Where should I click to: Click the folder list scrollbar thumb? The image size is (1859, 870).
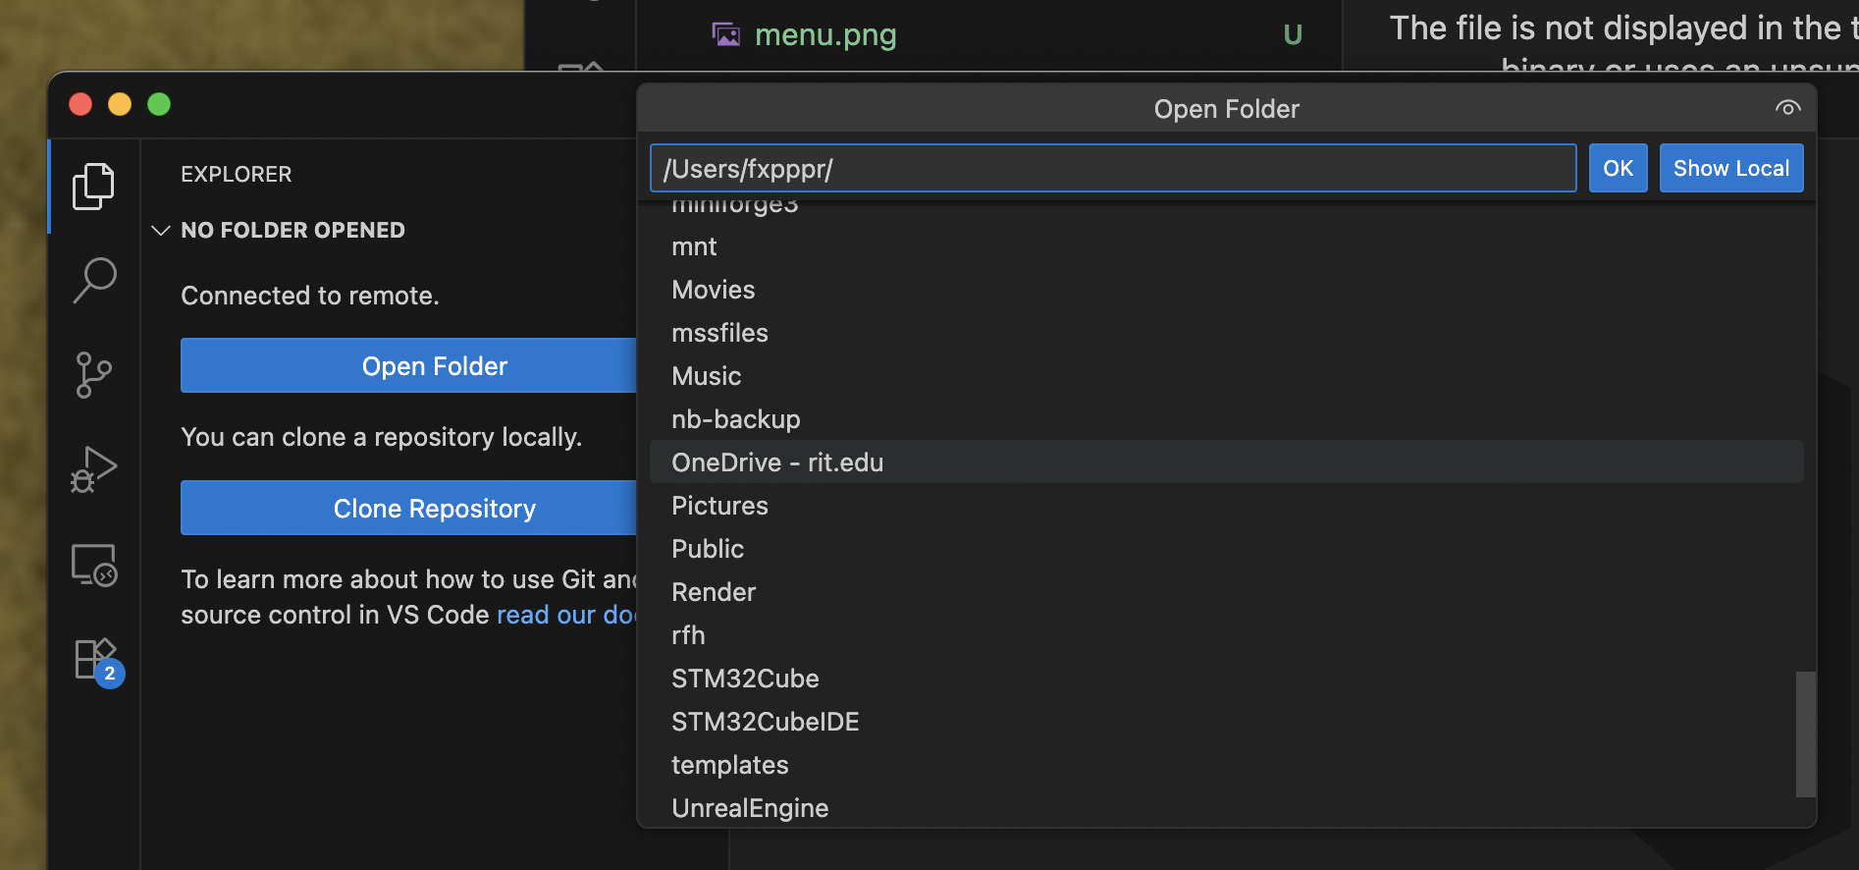pos(1804,734)
